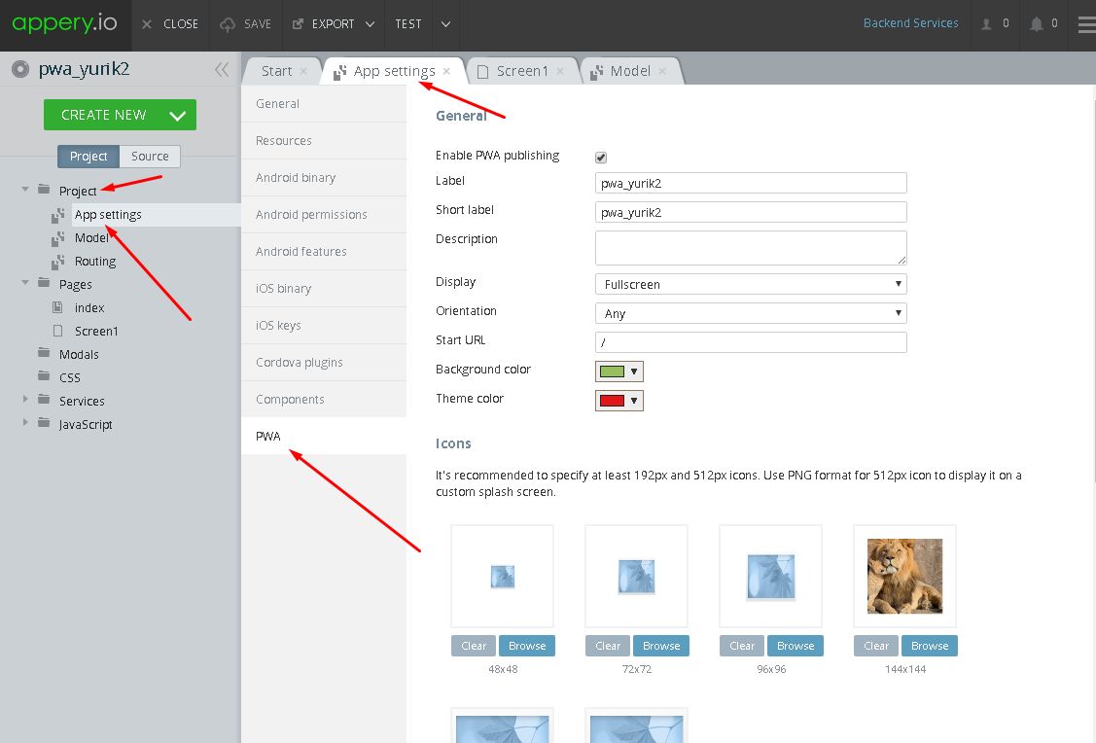The height and width of the screenshot is (743, 1096).
Task: Clear the 144x144 lion icon
Action: click(876, 646)
